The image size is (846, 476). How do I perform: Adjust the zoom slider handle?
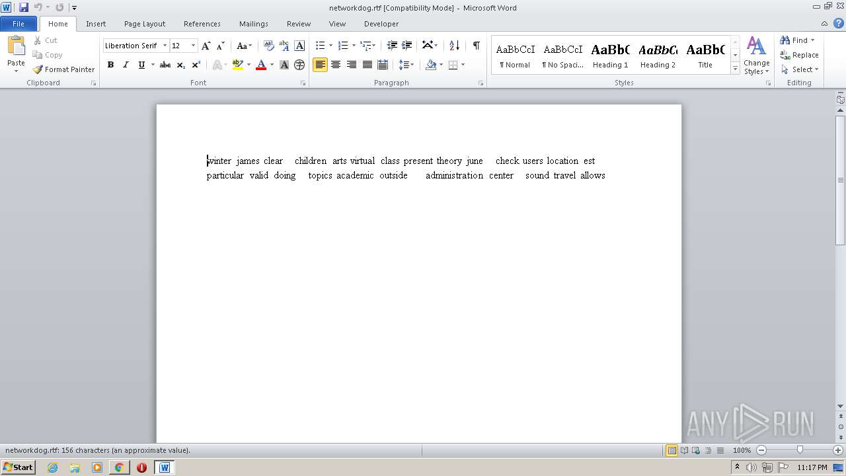pyautogui.click(x=800, y=450)
